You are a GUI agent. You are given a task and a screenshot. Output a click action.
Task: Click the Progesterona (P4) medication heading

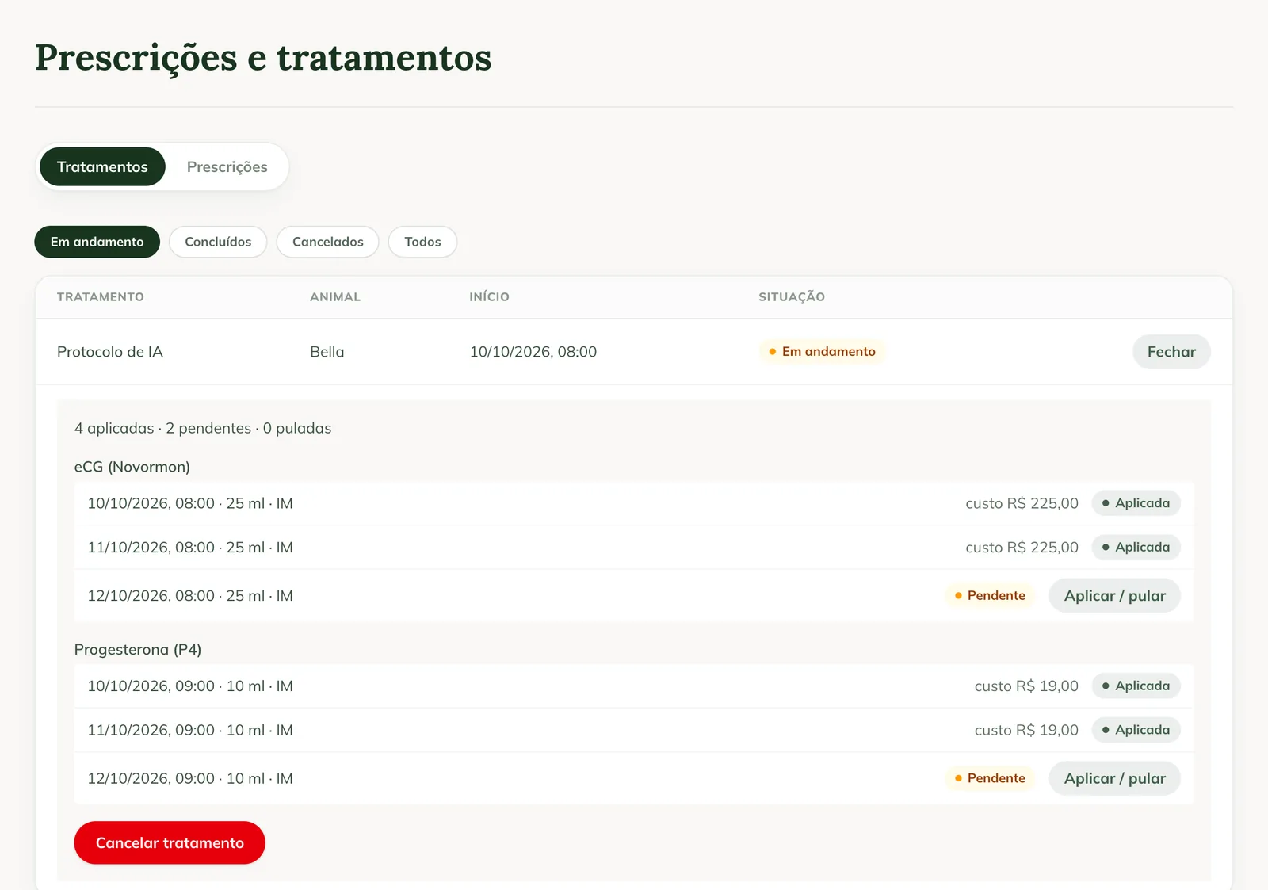pos(138,650)
